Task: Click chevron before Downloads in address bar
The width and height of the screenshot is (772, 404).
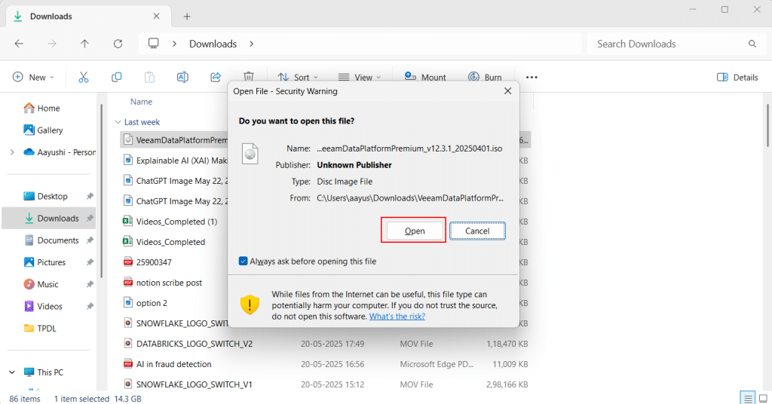Action: (x=174, y=44)
